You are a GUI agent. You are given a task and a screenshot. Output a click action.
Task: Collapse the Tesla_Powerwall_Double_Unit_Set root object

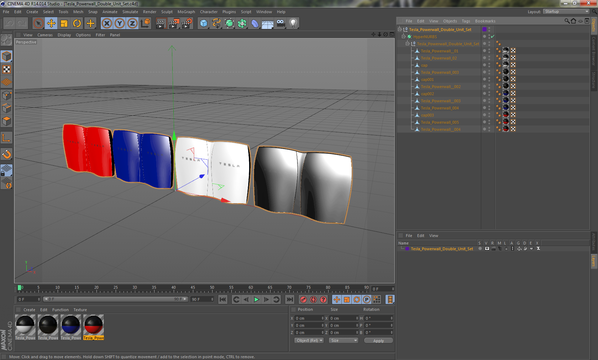coord(400,30)
